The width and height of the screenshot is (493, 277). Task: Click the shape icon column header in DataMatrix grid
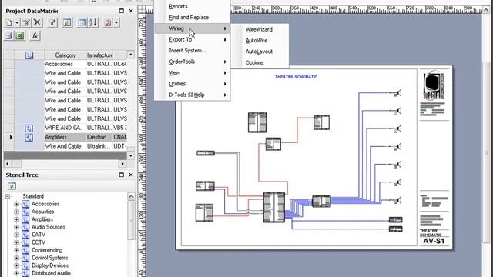click(29, 55)
